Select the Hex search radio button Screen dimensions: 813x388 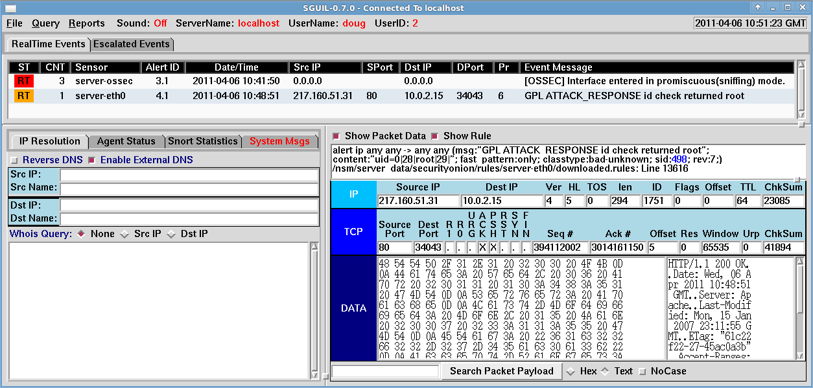point(571,371)
